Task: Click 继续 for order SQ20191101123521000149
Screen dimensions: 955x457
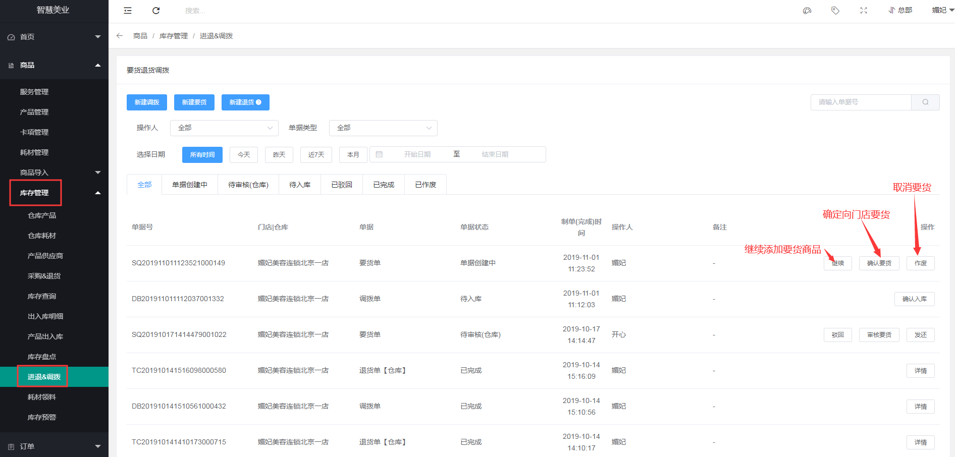Action: pyautogui.click(x=838, y=263)
